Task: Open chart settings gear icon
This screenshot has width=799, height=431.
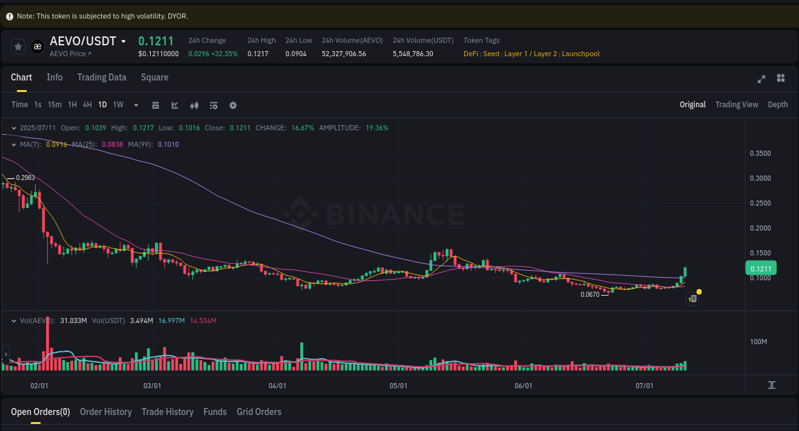Action: (x=233, y=104)
